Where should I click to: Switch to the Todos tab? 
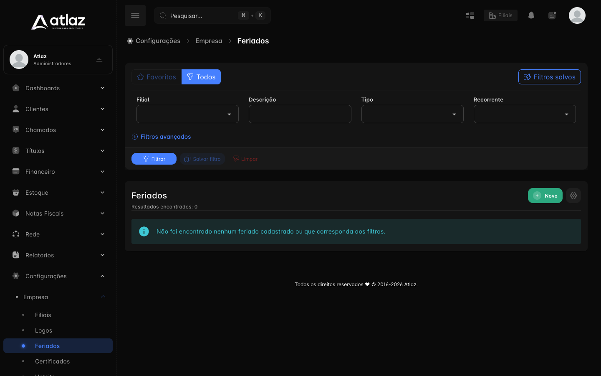[201, 77]
